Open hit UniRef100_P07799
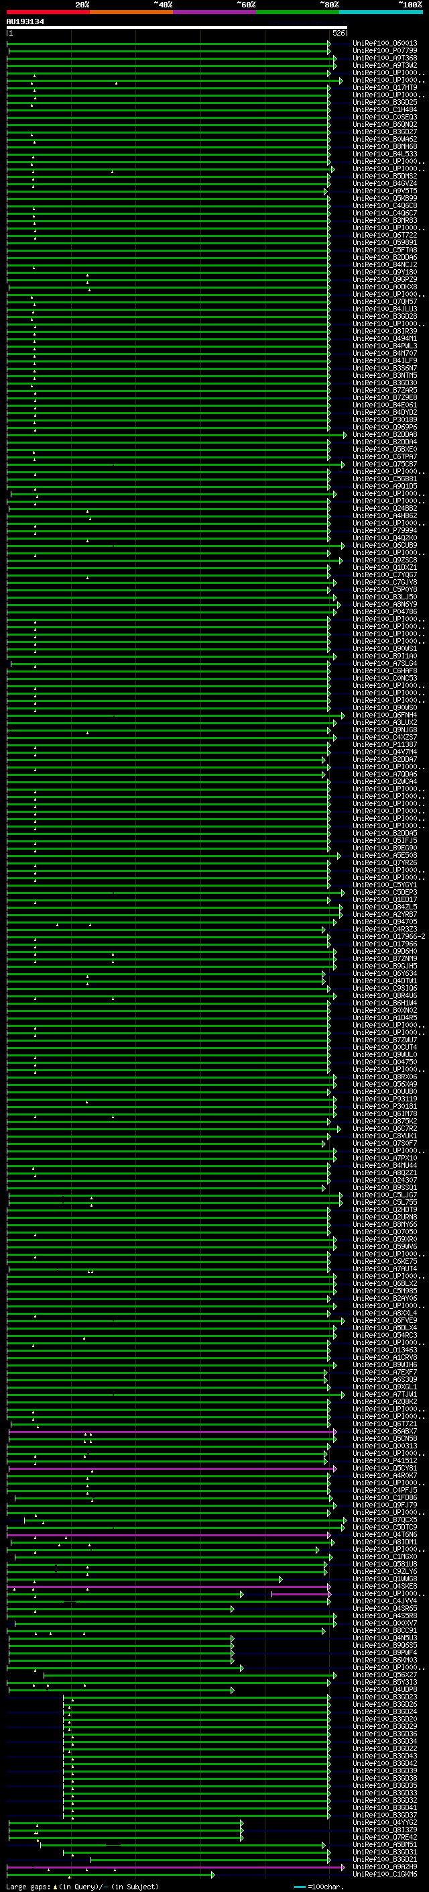This screenshot has width=429, height=1892. point(385,51)
